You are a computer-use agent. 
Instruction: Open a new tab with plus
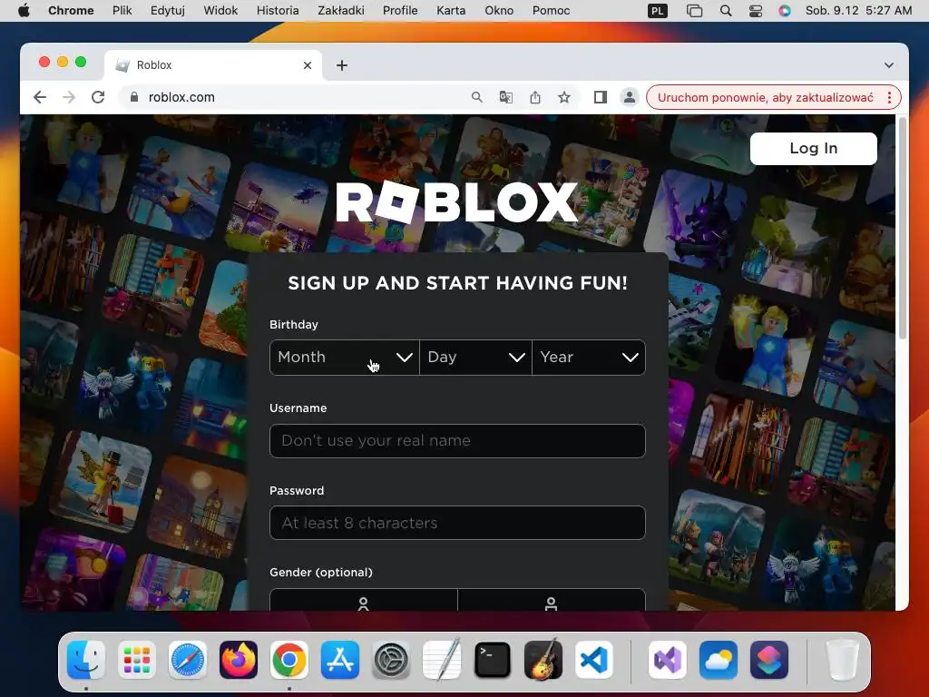tap(342, 65)
